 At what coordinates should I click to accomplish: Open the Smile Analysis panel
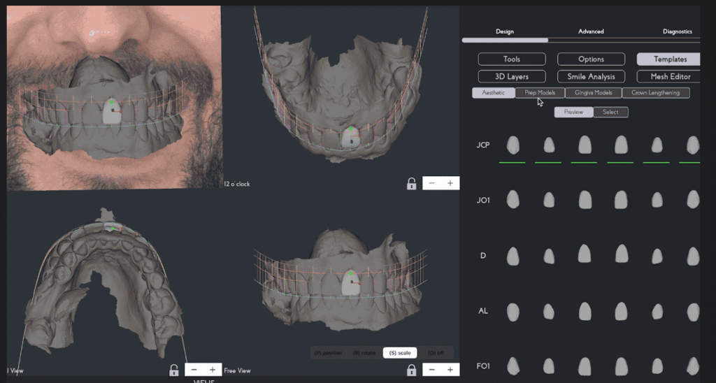(x=591, y=76)
